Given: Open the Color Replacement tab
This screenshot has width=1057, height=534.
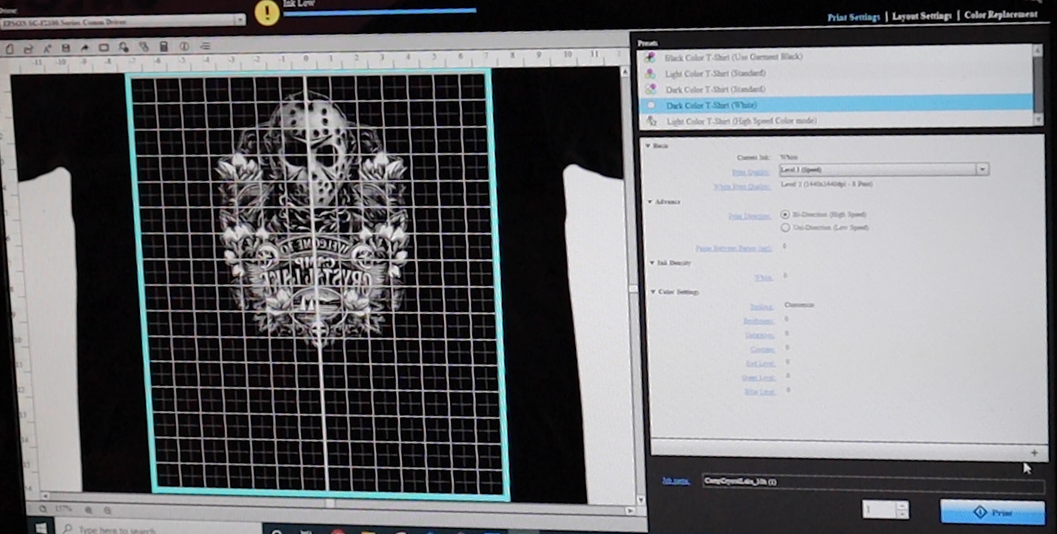Looking at the screenshot, I should [x=1000, y=14].
